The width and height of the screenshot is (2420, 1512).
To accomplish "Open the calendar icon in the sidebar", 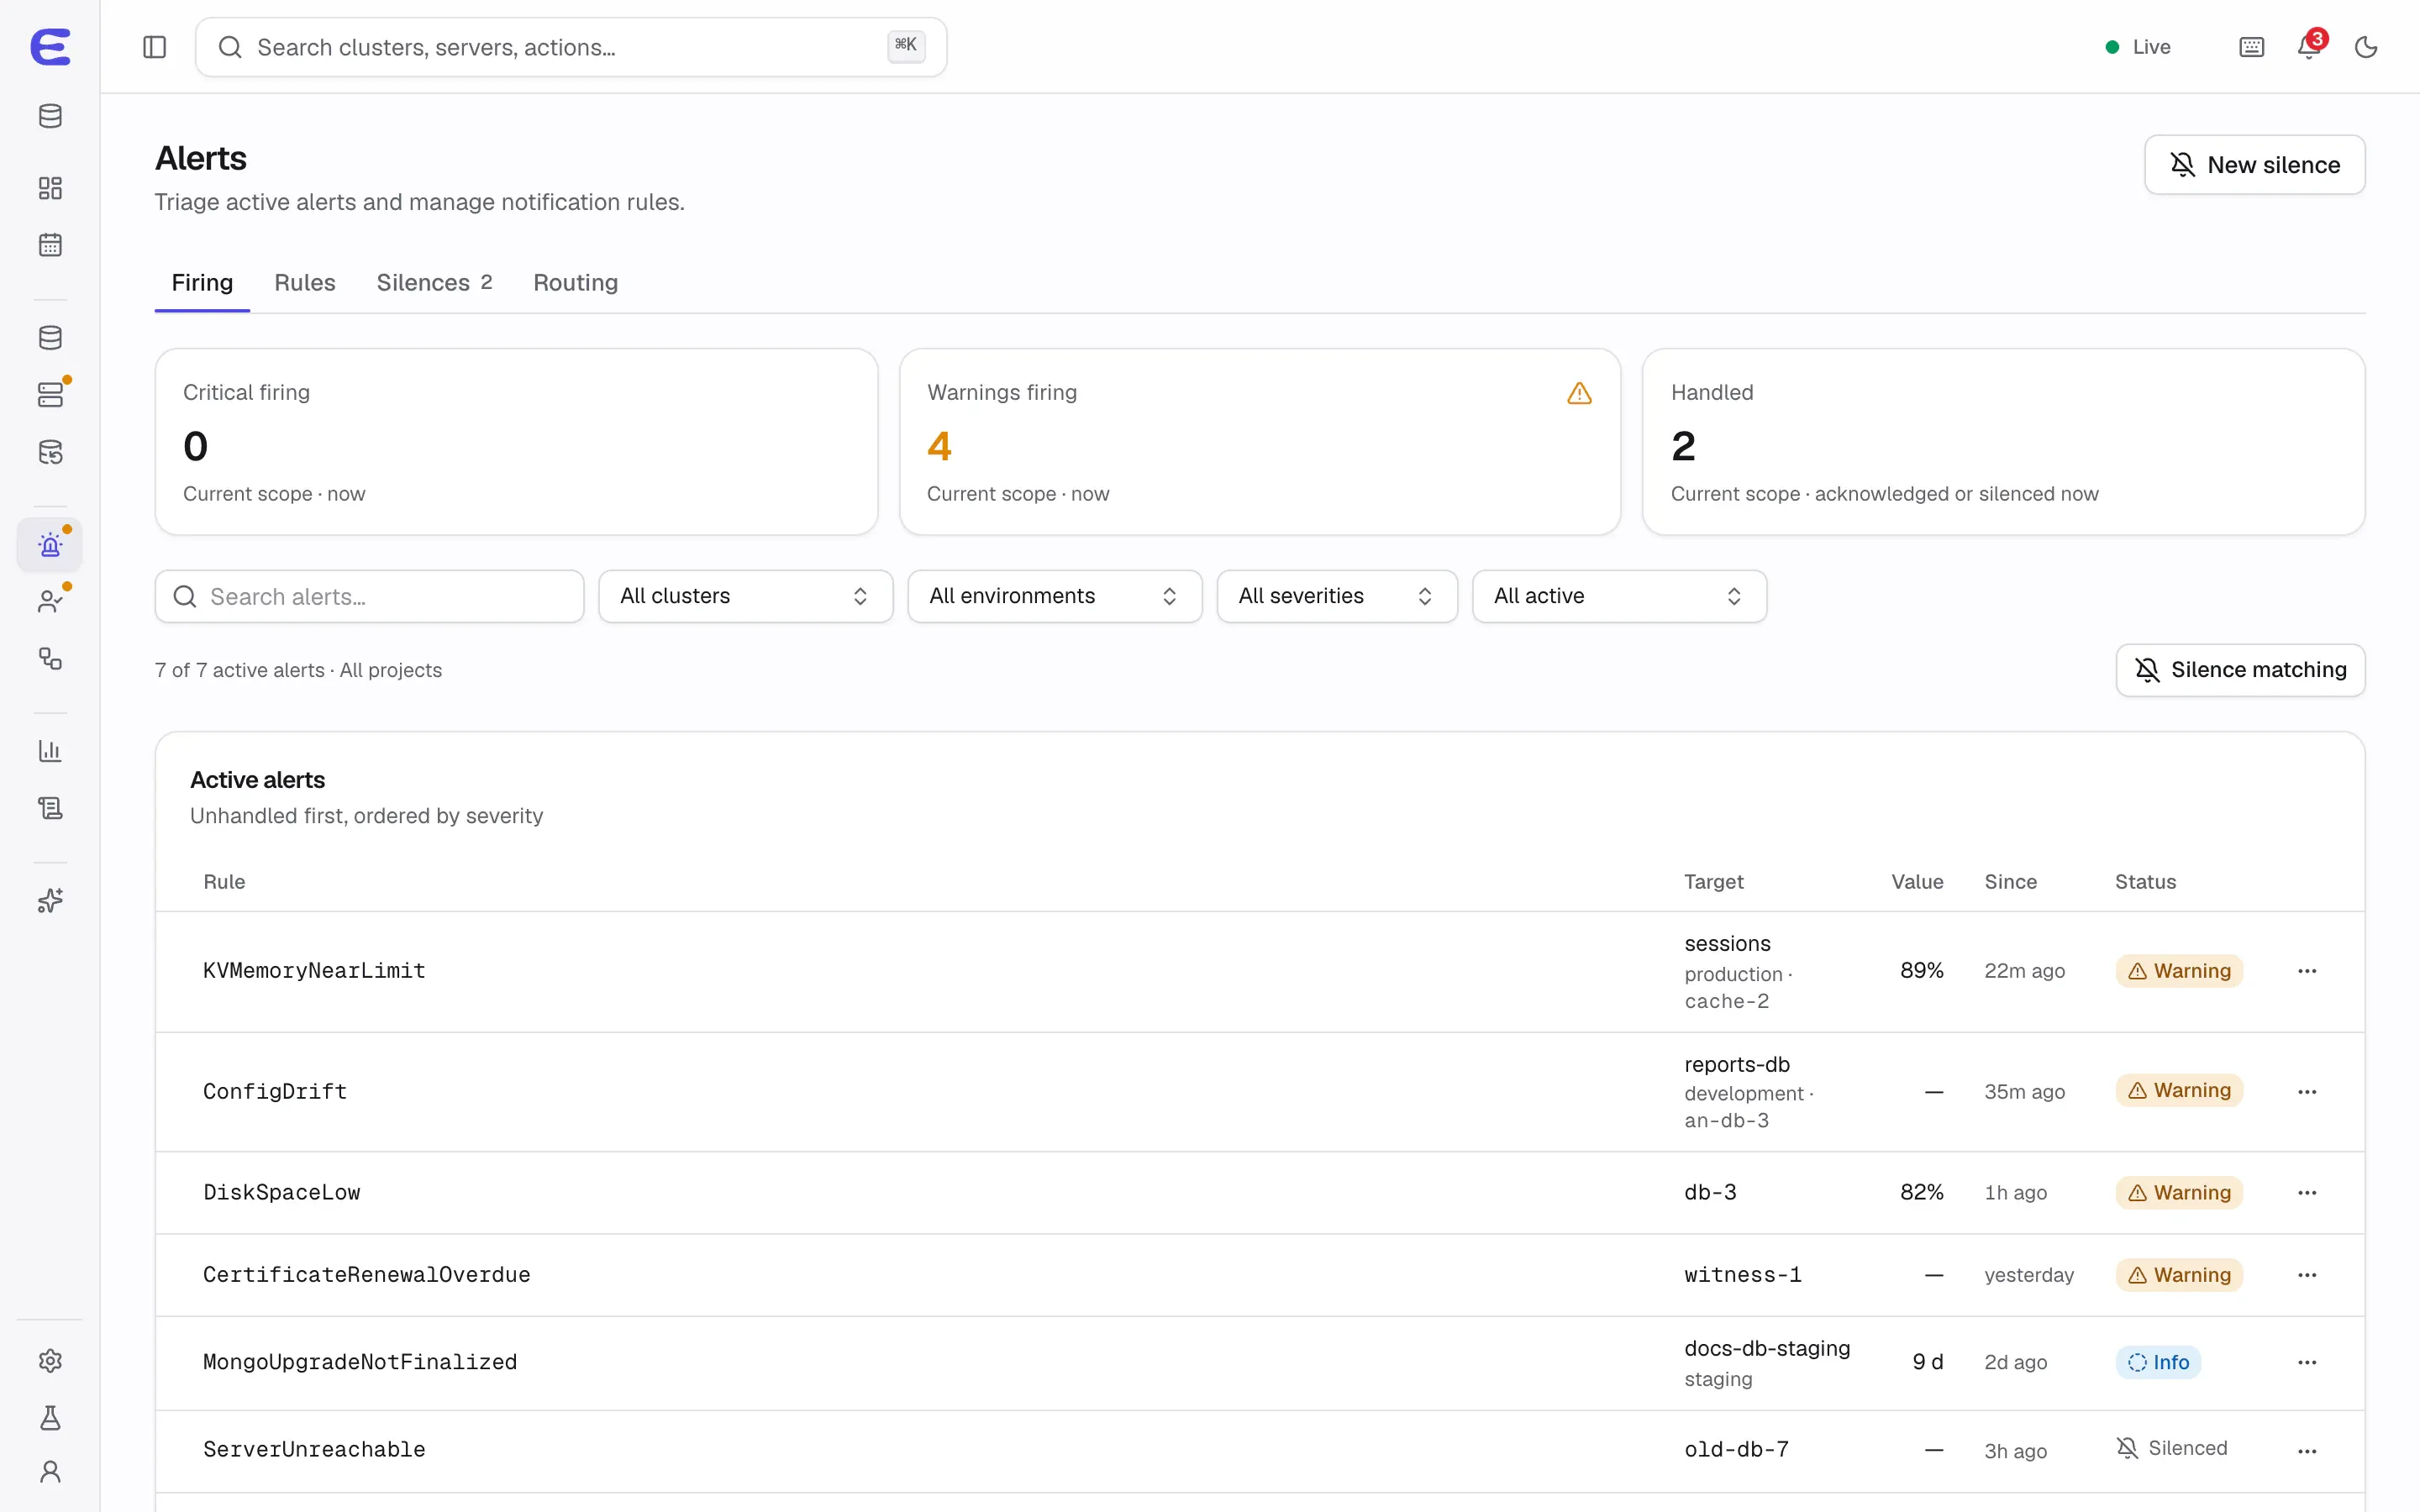I will tap(50, 245).
